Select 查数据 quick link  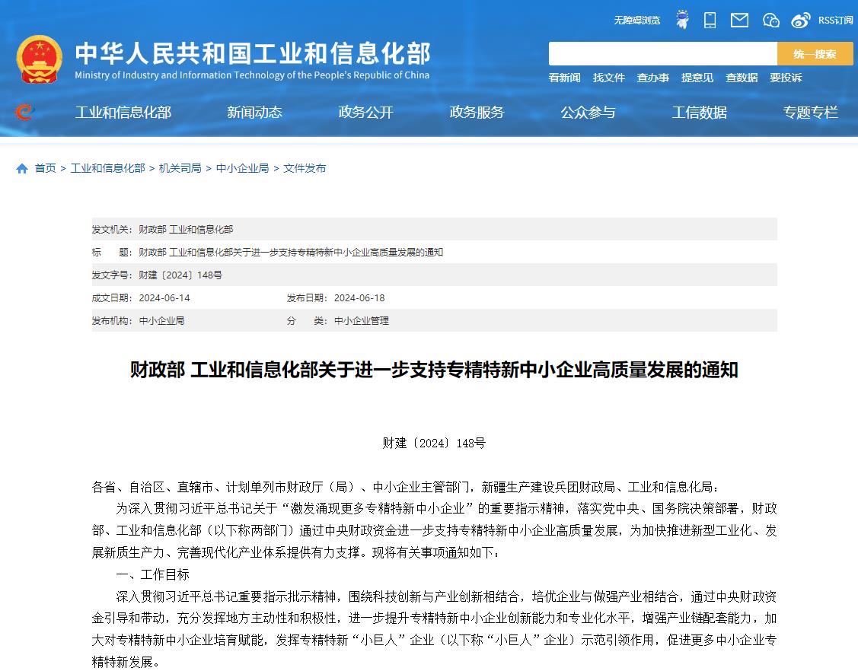[742, 78]
